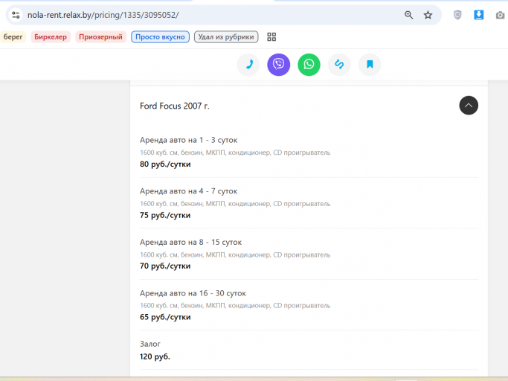
Task: Click the '70 руб./сутки' price
Action: click(x=165, y=266)
